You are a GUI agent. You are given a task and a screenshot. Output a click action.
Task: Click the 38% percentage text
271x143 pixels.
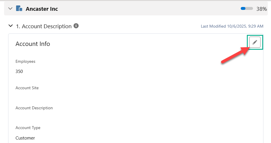click(x=261, y=9)
